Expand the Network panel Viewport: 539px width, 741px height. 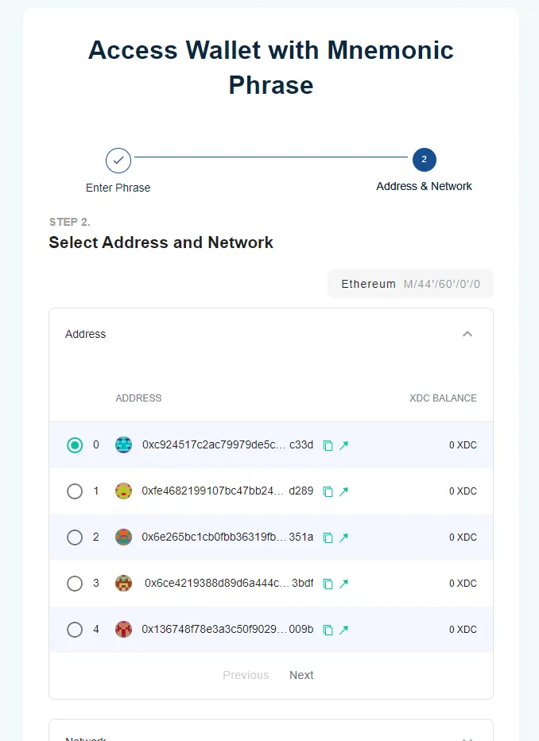[x=467, y=736]
